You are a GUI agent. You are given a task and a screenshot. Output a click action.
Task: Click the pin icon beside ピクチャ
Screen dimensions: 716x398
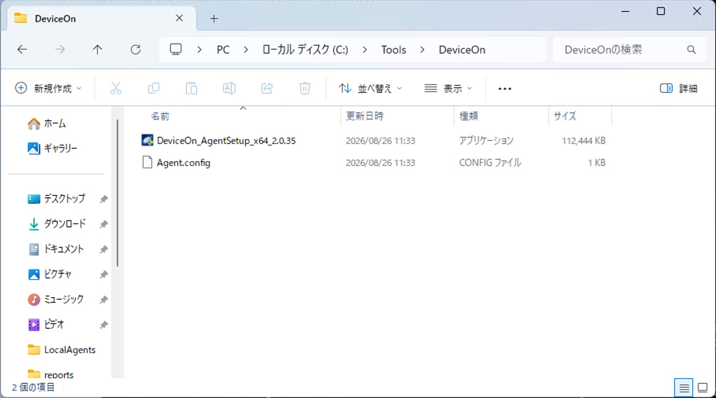click(x=104, y=275)
